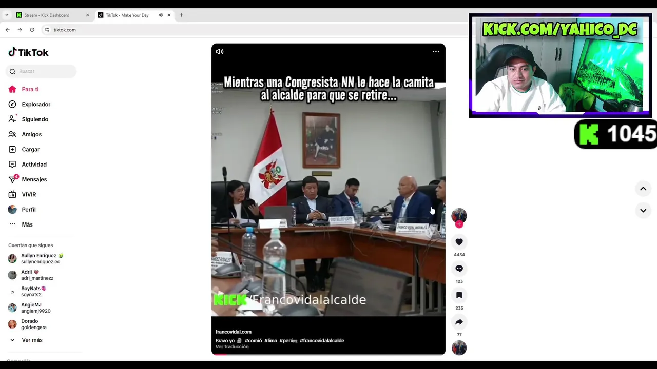Like the video with the heart icon
The height and width of the screenshot is (369, 657).
[459, 242]
